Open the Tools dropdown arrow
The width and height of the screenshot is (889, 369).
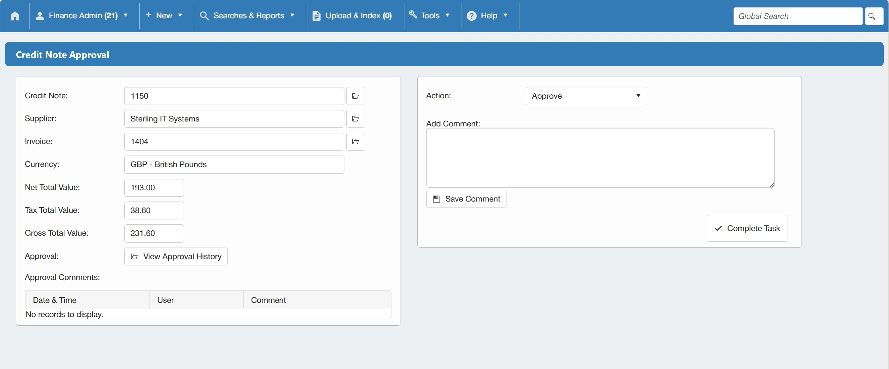[447, 16]
